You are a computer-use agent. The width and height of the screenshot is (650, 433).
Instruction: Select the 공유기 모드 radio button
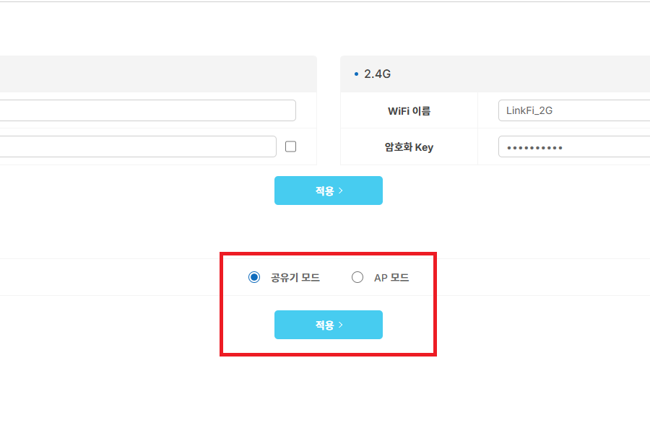coord(254,277)
